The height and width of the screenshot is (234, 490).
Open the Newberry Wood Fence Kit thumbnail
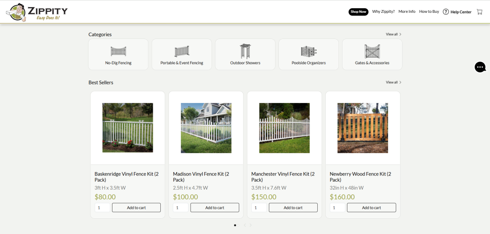(x=363, y=128)
